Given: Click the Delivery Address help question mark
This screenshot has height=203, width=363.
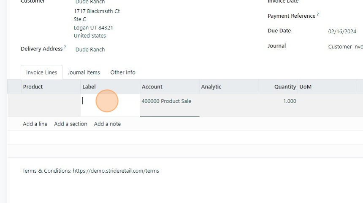Looking at the screenshot, I should coord(65,47).
